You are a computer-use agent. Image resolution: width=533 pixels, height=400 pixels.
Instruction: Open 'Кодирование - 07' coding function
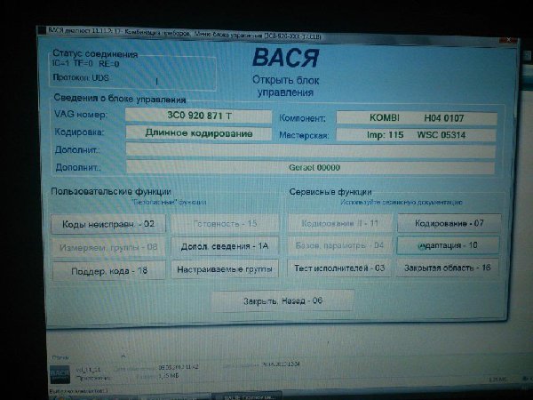pyautogui.click(x=448, y=223)
